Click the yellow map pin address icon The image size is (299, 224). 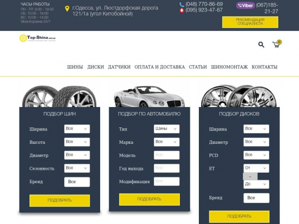(x=67, y=8)
